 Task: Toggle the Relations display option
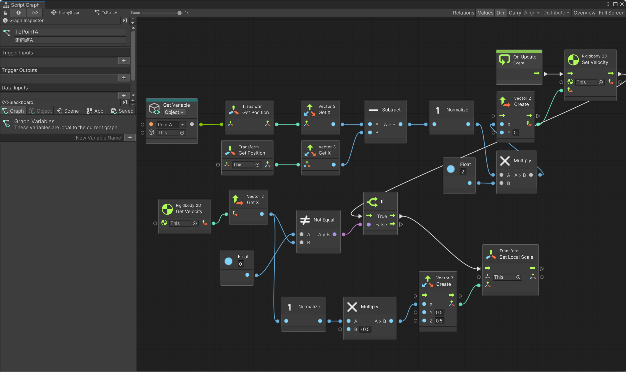pos(463,13)
